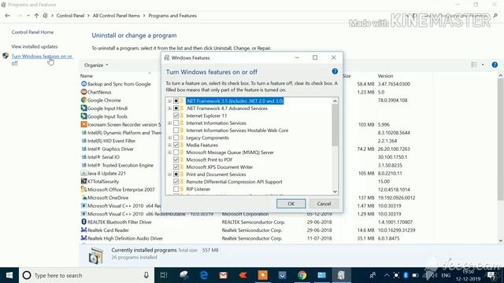Click Cancel in Windows Features dialog
The width and height of the screenshot is (504, 283).
click(x=324, y=204)
